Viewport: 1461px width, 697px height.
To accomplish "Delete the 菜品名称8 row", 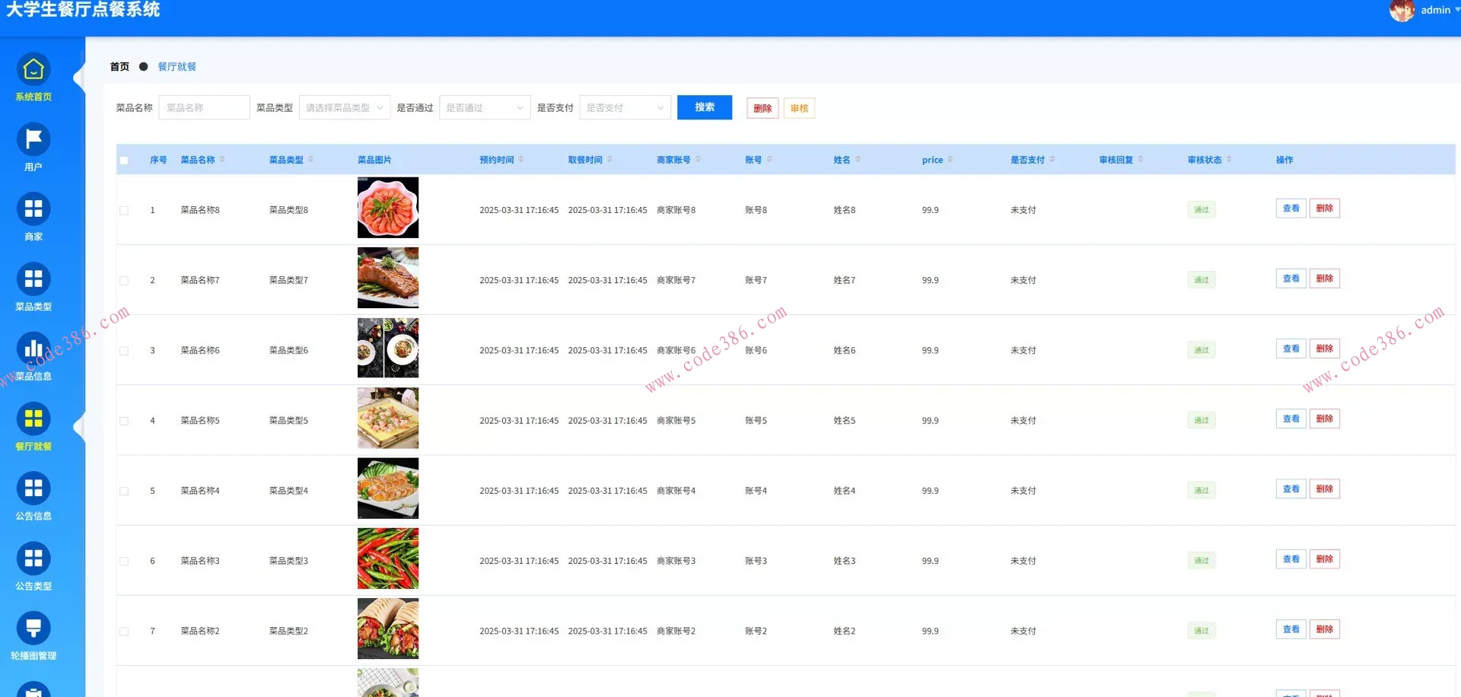I will pos(1325,208).
